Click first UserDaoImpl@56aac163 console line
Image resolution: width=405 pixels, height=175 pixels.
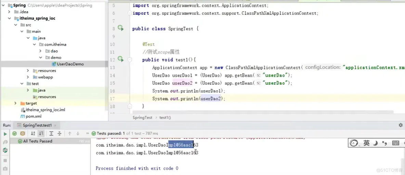tap(147, 145)
